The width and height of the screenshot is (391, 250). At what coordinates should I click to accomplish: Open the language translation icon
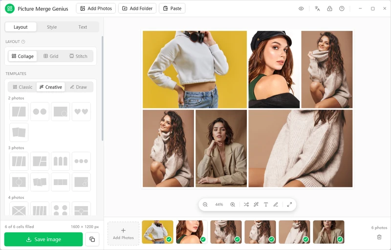tap(317, 9)
